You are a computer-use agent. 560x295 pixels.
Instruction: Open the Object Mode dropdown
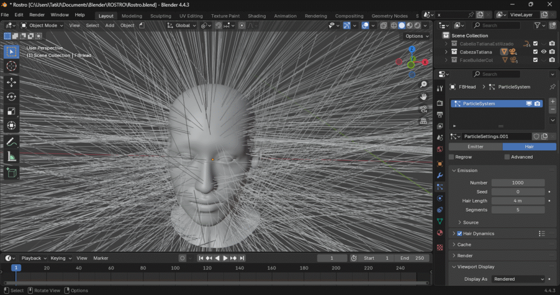pyautogui.click(x=42, y=25)
